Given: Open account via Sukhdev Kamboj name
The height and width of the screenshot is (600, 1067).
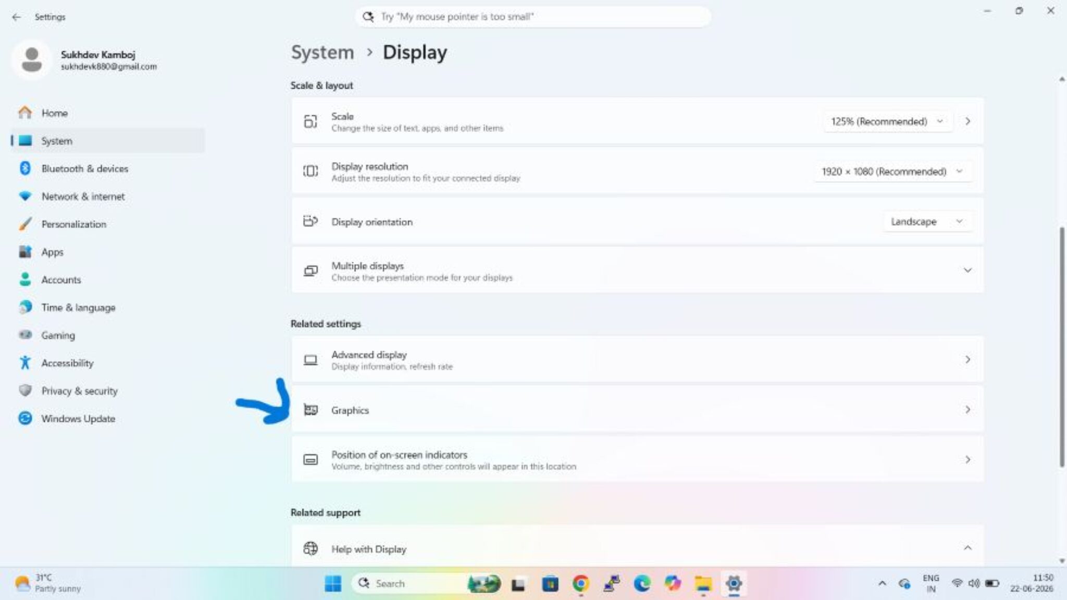Looking at the screenshot, I should pyautogui.click(x=98, y=55).
